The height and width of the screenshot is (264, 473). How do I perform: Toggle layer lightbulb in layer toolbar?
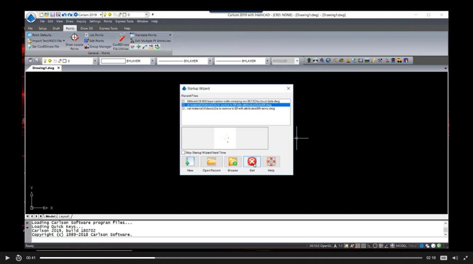(x=45, y=61)
